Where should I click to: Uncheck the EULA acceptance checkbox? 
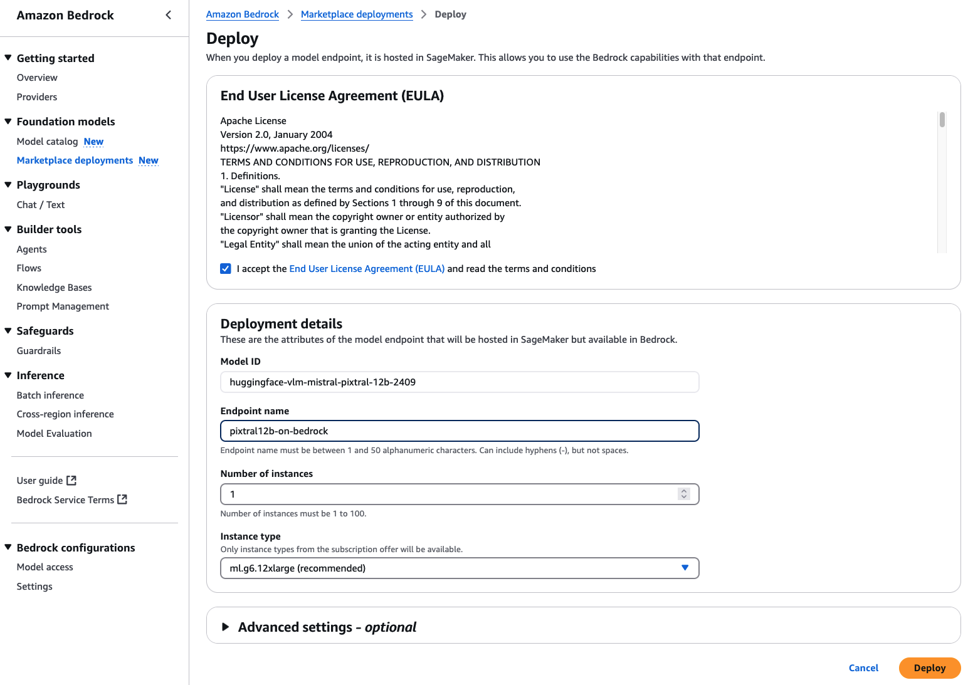click(226, 269)
